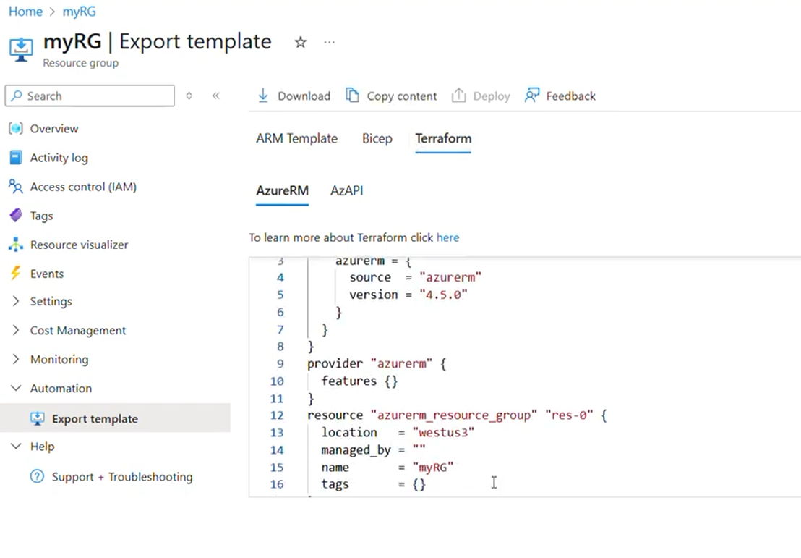
Task: Click the Download icon in toolbar
Action: pyautogui.click(x=263, y=96)
